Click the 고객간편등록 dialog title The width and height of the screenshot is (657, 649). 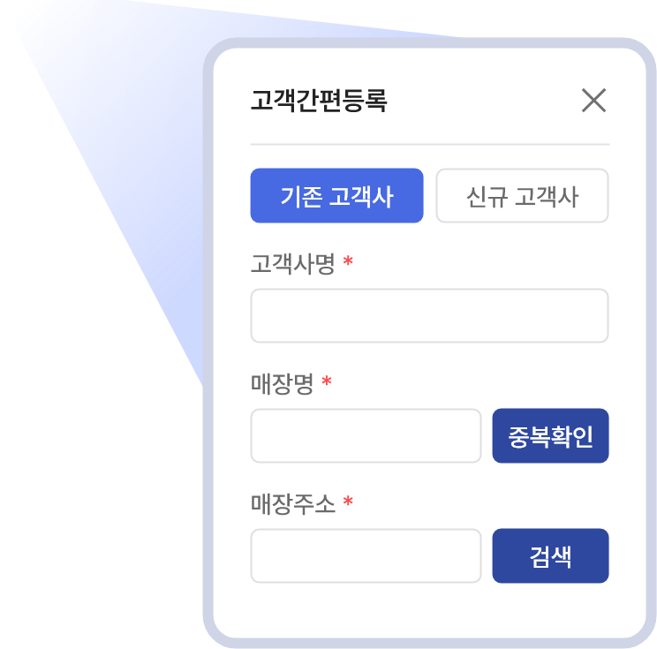pos(319,102)
